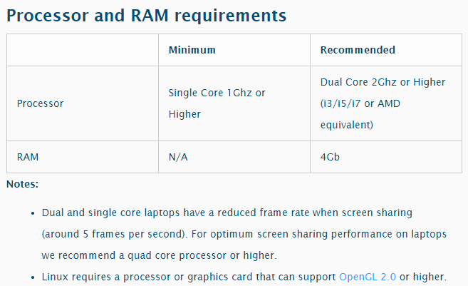Click the RAM row label

pos(27,157)
